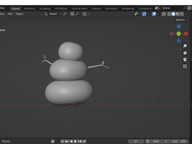Open the proportional editing falloff dropdown
The image size is (192, 144).
click(90, 14)
